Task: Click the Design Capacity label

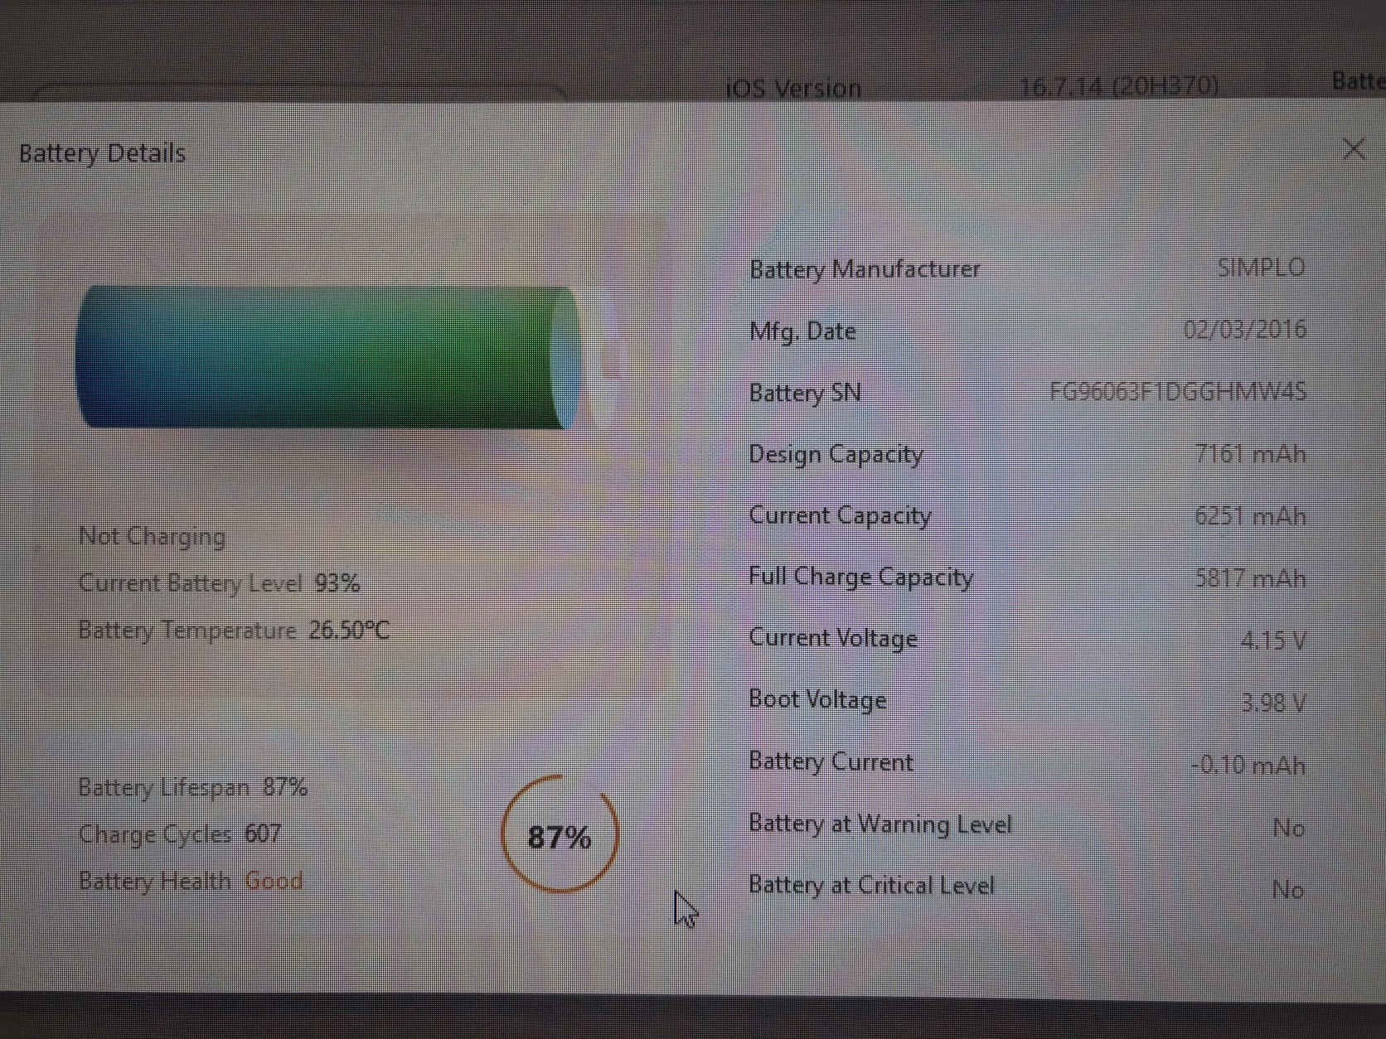Action: 836,455
